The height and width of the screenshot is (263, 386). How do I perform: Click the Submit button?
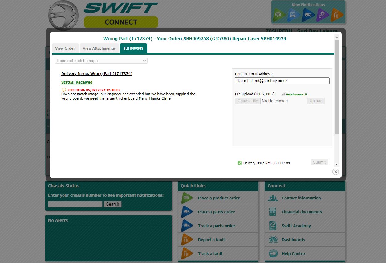[319, 162]
